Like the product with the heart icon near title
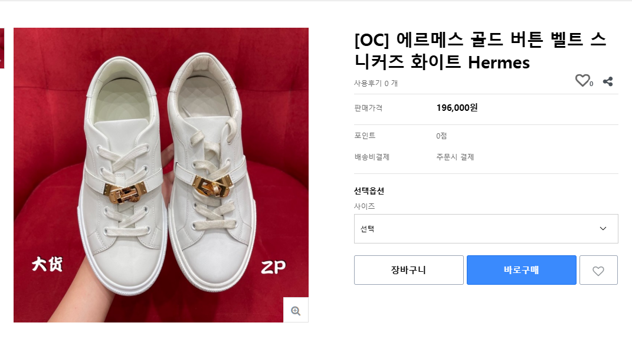Screen dimensions: 632x339 pos(582,81)
